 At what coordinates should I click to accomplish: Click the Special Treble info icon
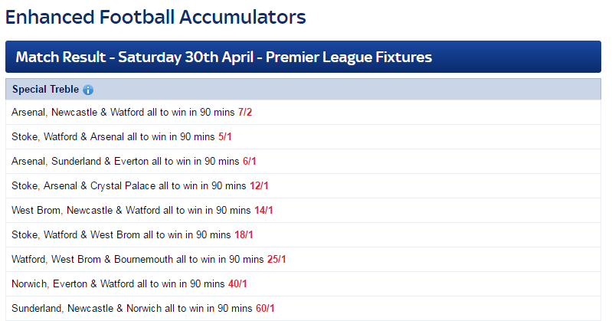pos(88,90)
